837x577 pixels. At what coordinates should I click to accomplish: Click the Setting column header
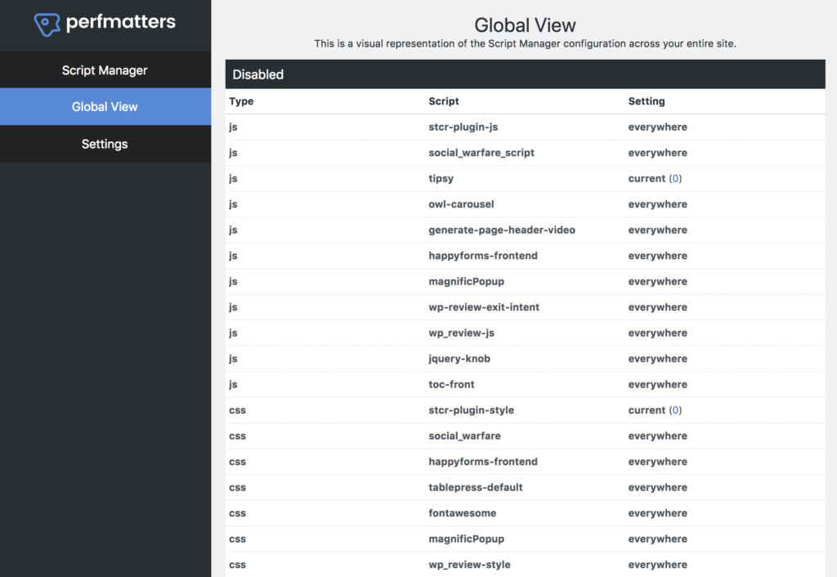647,101
